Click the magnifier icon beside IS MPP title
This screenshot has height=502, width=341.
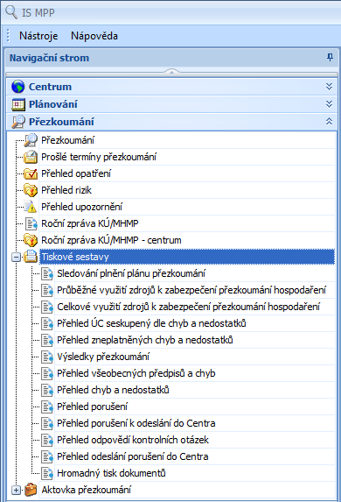pos(11,12)
